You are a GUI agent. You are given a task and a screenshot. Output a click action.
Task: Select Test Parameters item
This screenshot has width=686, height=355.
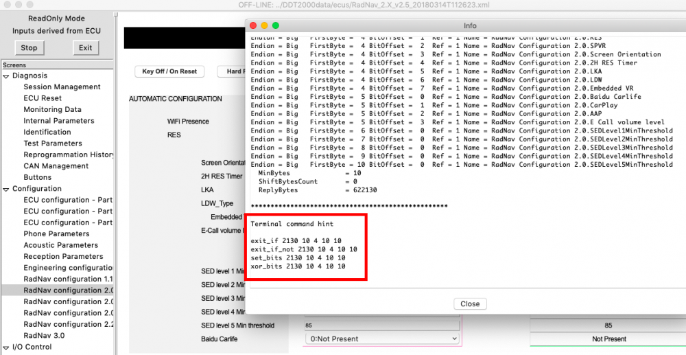53,143
